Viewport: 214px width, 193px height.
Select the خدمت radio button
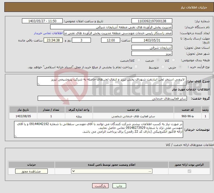click(158, 60)
